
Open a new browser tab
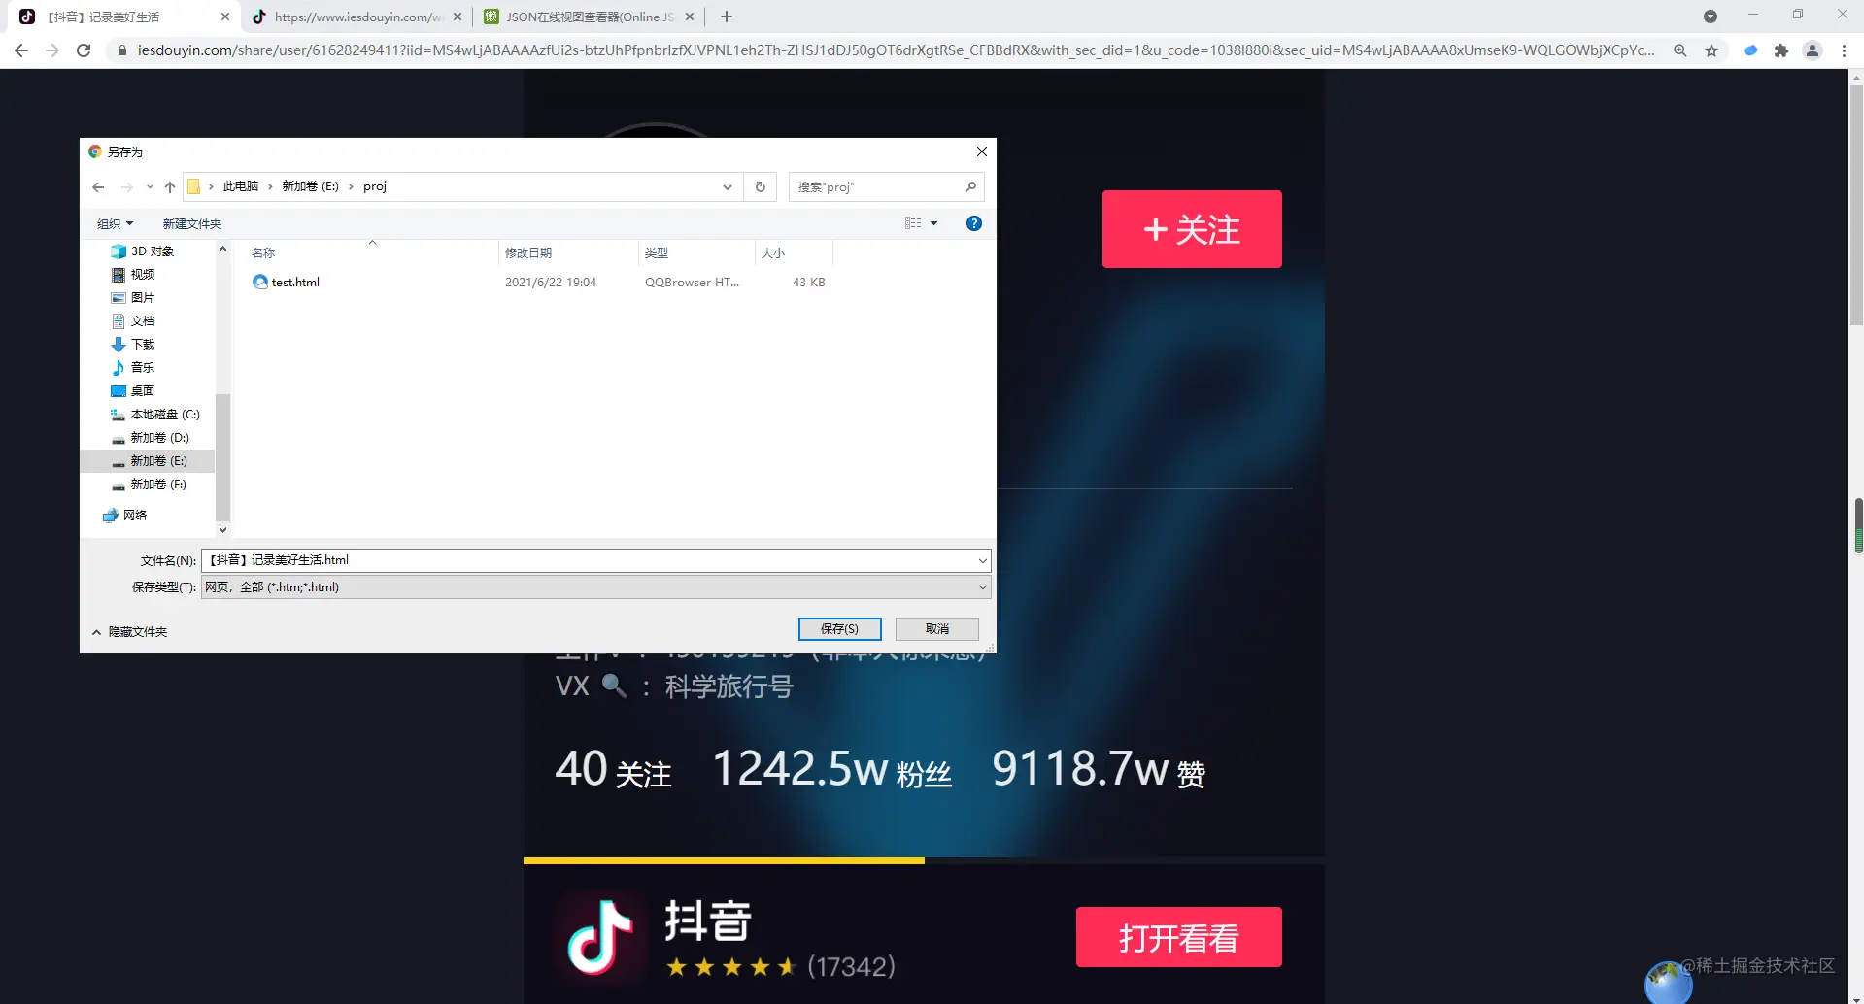pos(727,17)
